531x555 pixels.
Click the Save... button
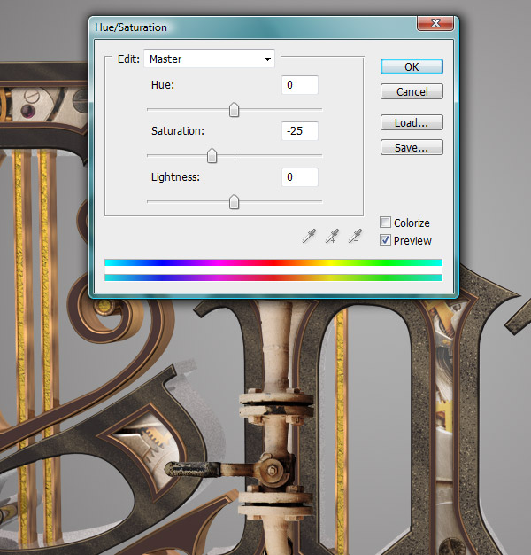click(x=412, y=147)
